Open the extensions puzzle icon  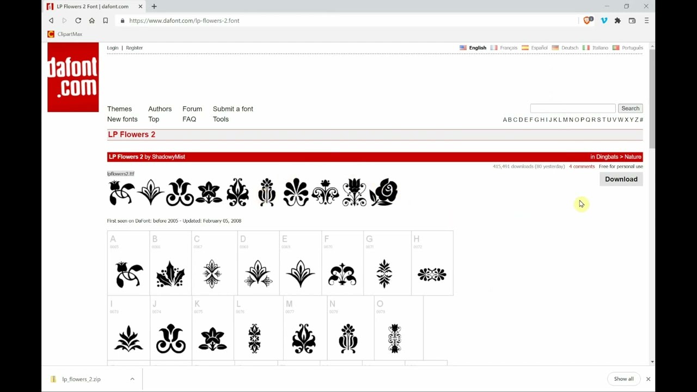tap(617, 21)
